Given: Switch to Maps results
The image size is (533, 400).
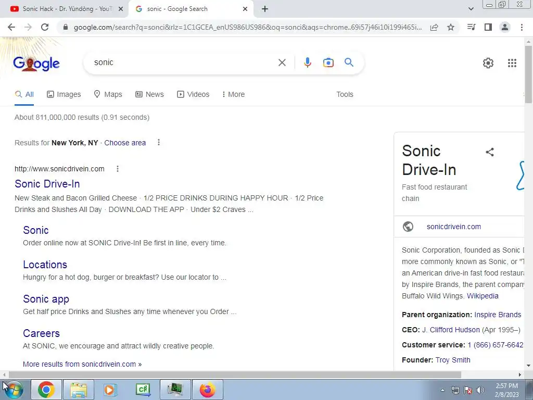Looking at the screenshot, I should point(108,95).
